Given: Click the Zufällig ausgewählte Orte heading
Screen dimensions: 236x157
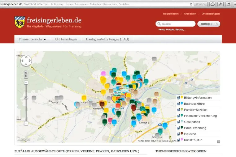Looking at the screenshot, I should point(76,151).
